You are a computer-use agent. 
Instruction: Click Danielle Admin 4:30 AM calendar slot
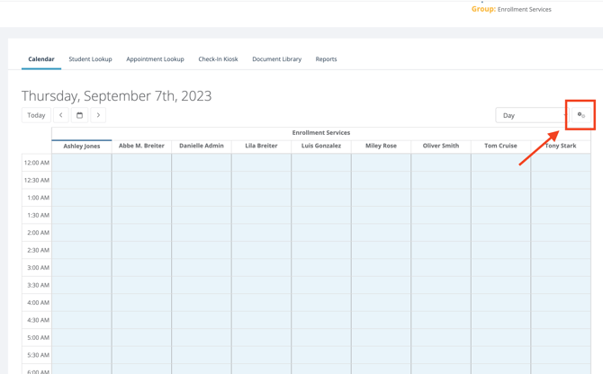(x=202, y=320)
